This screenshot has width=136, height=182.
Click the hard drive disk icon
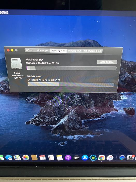[x=16, y=64]
